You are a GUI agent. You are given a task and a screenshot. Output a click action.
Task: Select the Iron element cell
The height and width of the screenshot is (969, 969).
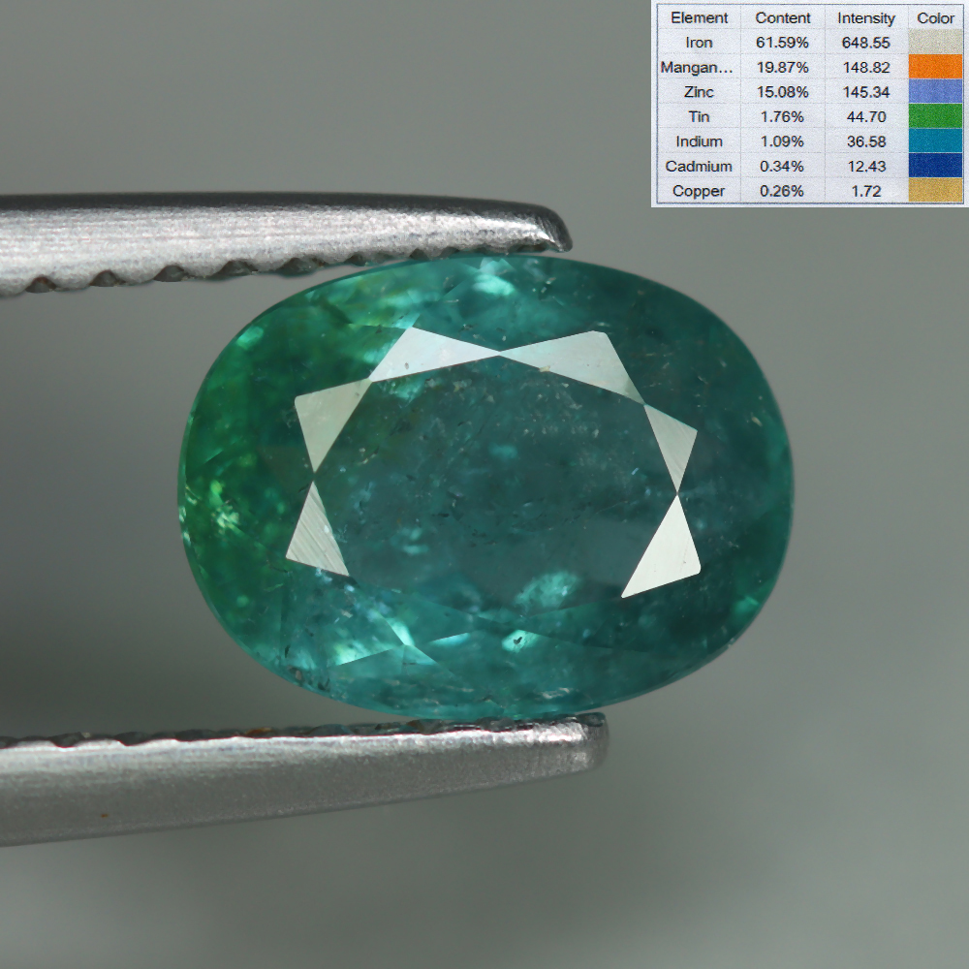tap(699, 43)
